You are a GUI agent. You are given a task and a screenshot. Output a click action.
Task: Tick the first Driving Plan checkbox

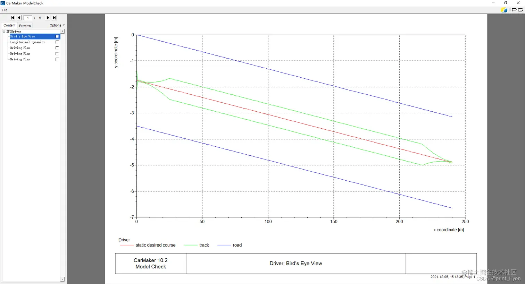pyautogui.click(x=57, y=48)
